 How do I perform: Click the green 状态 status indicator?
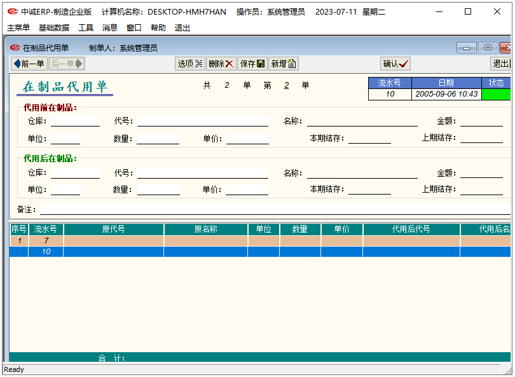497,94
